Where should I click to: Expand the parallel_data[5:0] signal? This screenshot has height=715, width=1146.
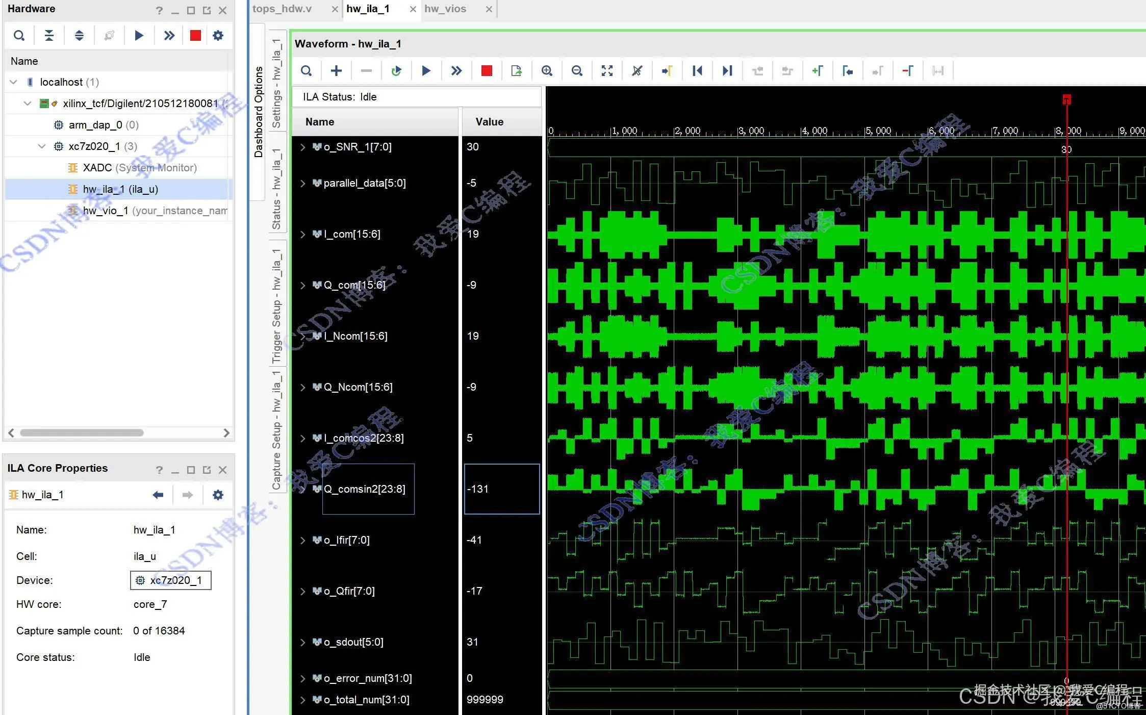302,183
